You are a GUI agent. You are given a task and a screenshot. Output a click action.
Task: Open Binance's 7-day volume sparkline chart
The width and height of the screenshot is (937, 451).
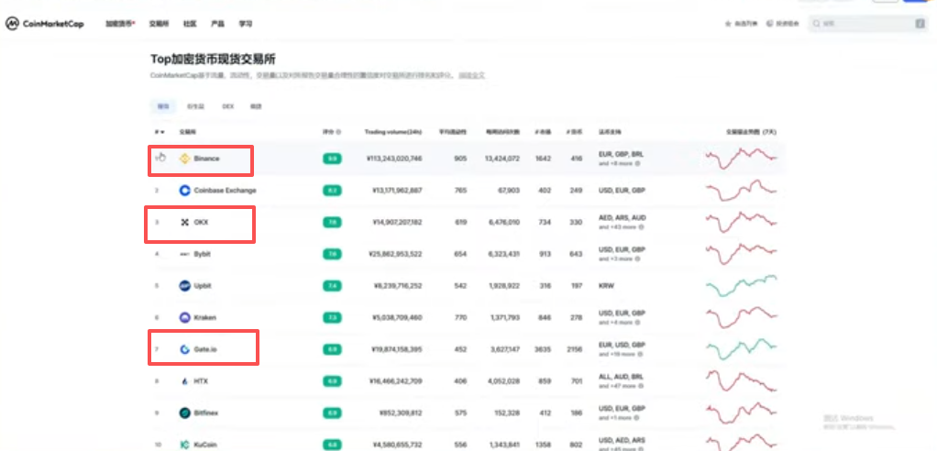tap(742, 159)
